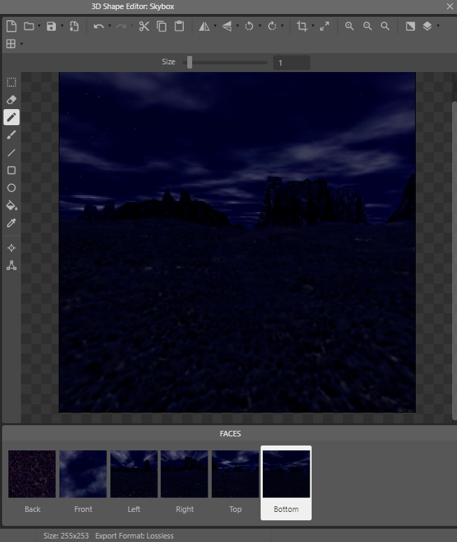The height and width of the screenshot is (542, 457).
Task: Click the 'Export Format: Lossless' status text
Action: pos(134,536)
